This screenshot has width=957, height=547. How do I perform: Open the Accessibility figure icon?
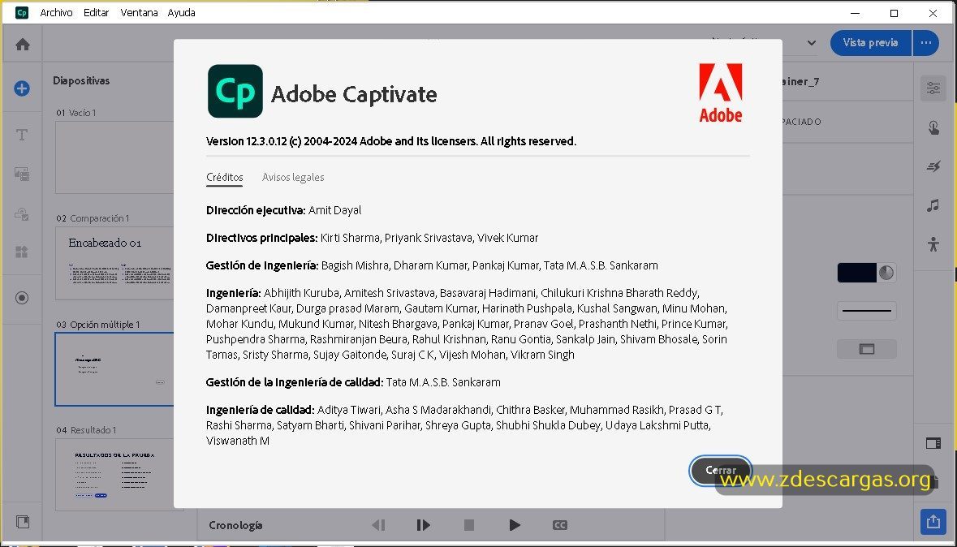click(933, 244)
